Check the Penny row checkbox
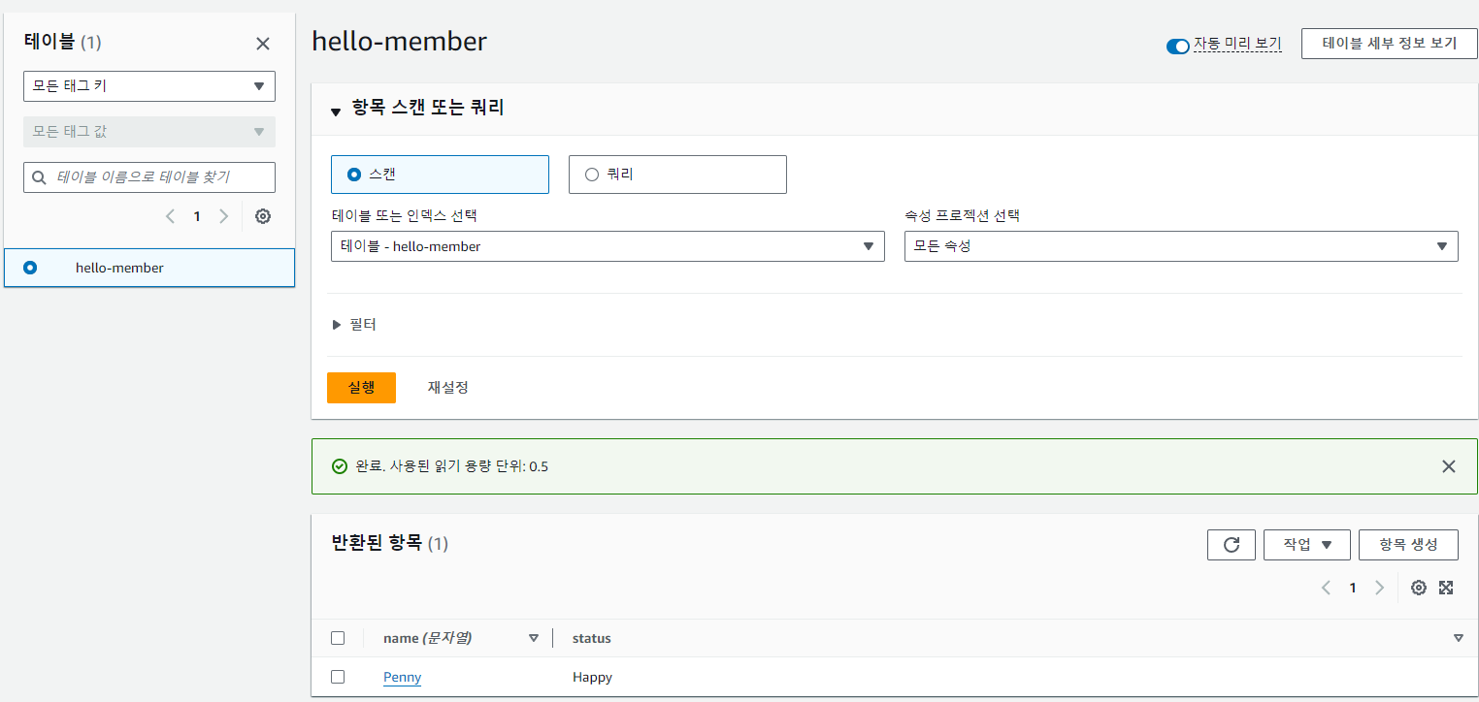The width and height of the screenshot is (1479, 702). [338, 677]
